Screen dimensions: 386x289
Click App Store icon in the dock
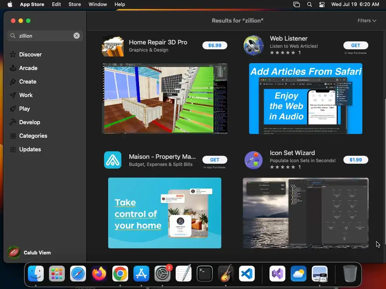141,274
